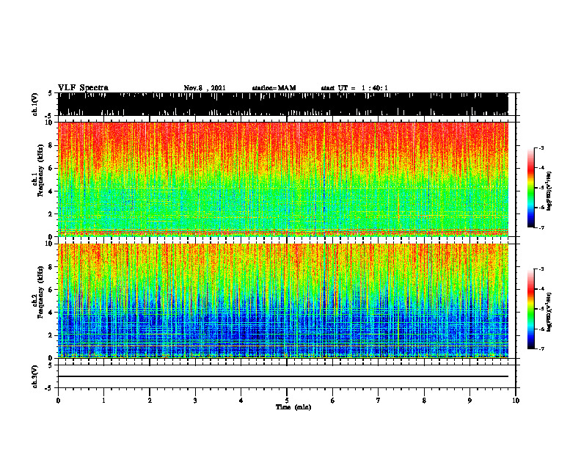The height and width of the screenshot is (449, 581).
Task: Select the "start UT = 1 : 40: 1" text
Action: 354,88
